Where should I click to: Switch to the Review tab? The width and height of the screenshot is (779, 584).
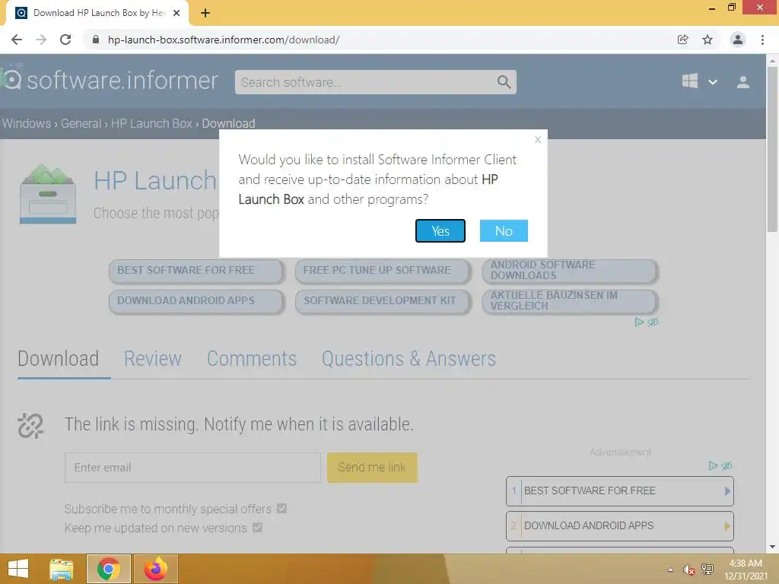coord(152,359)
